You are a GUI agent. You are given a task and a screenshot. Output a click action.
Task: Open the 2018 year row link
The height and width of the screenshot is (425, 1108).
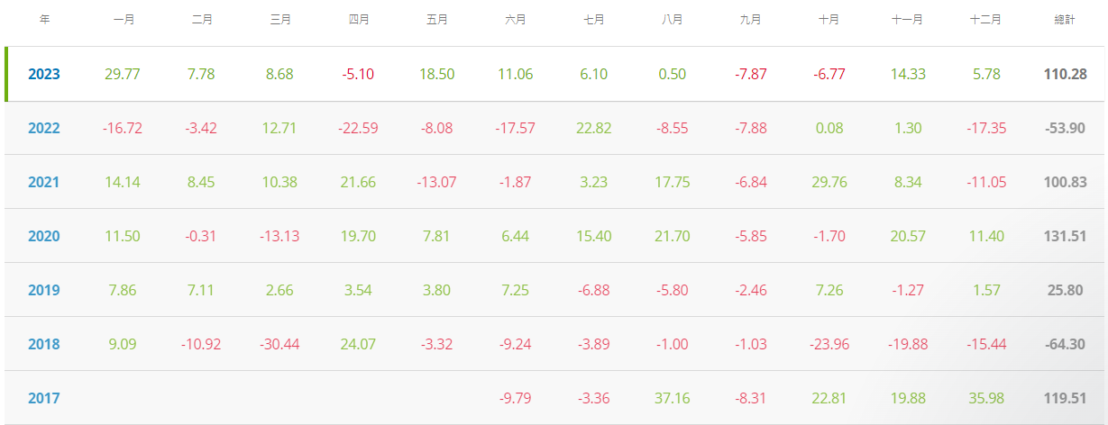click(x=43, y=344)
